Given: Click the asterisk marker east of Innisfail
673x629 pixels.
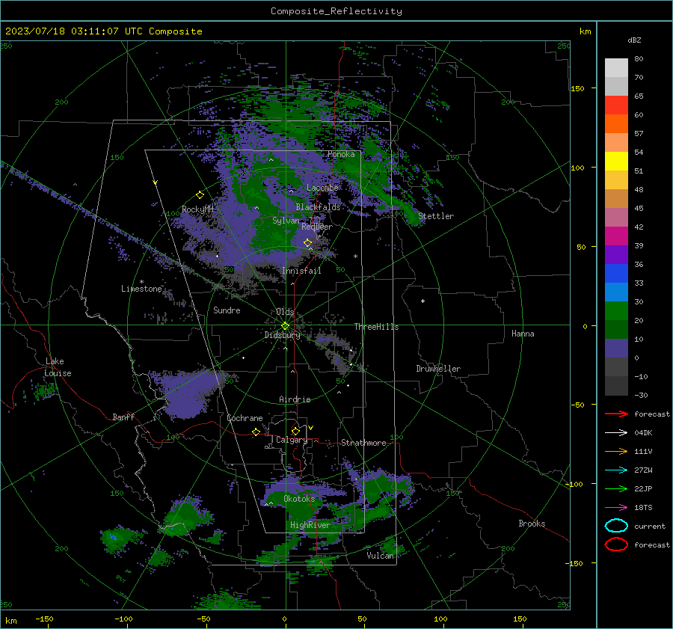Looking at the screenshot, I should point(355,257).
